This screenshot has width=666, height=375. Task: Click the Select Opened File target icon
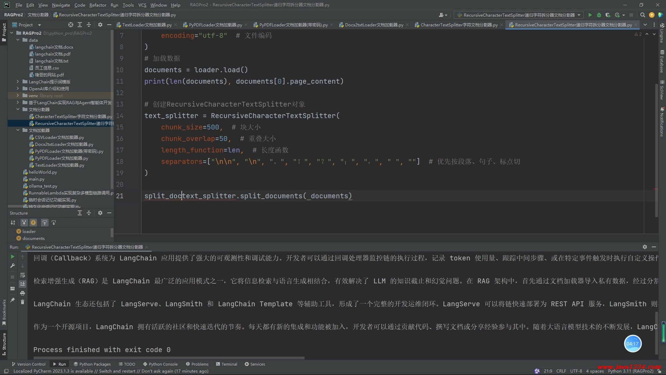71,25
